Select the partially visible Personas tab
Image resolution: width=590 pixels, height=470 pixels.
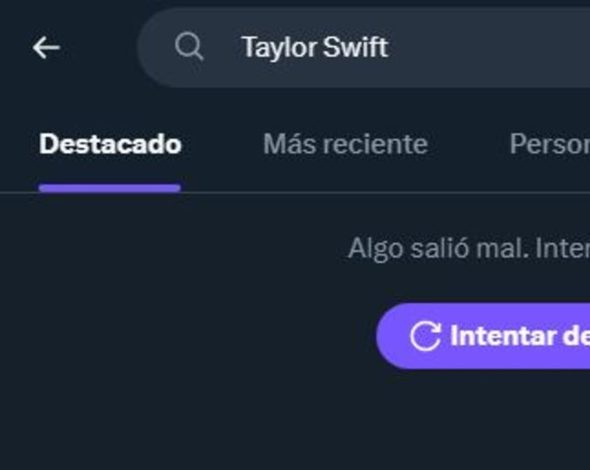[x=549, y=144]
